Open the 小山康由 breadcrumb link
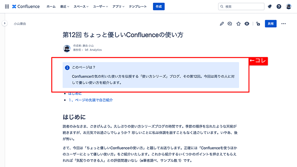Viewport: 297px width, 167px height. [20, 24]
